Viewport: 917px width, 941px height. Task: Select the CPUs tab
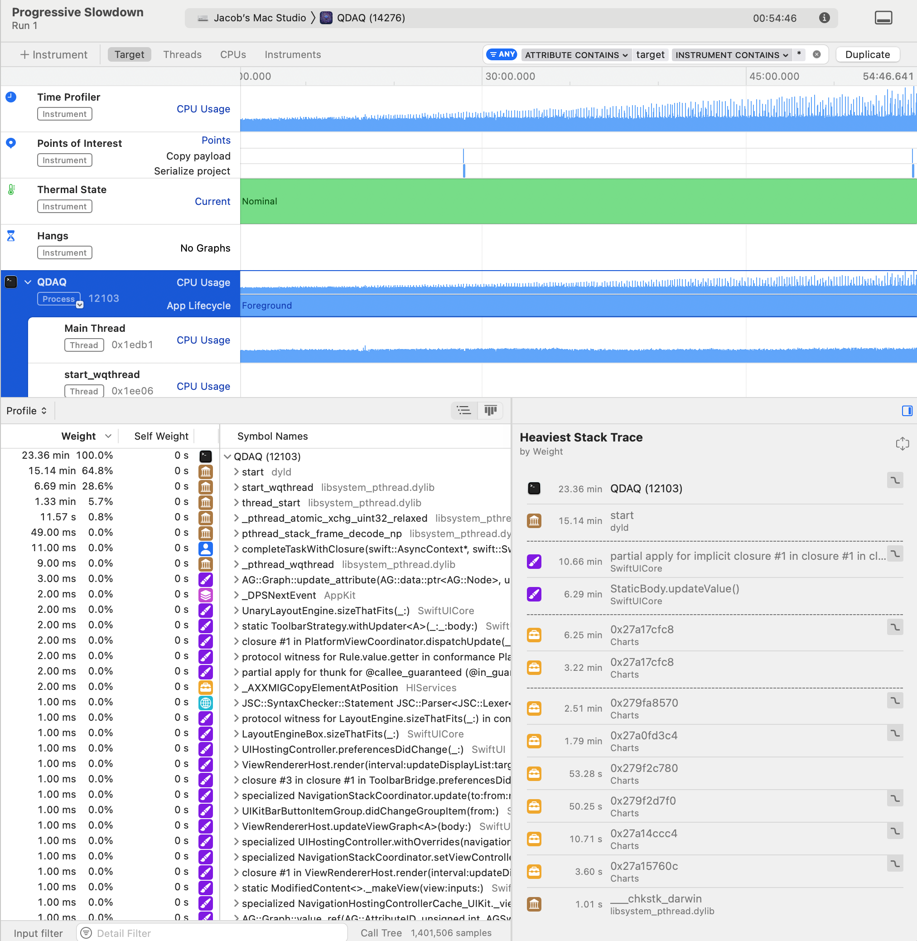click(233, 54)
